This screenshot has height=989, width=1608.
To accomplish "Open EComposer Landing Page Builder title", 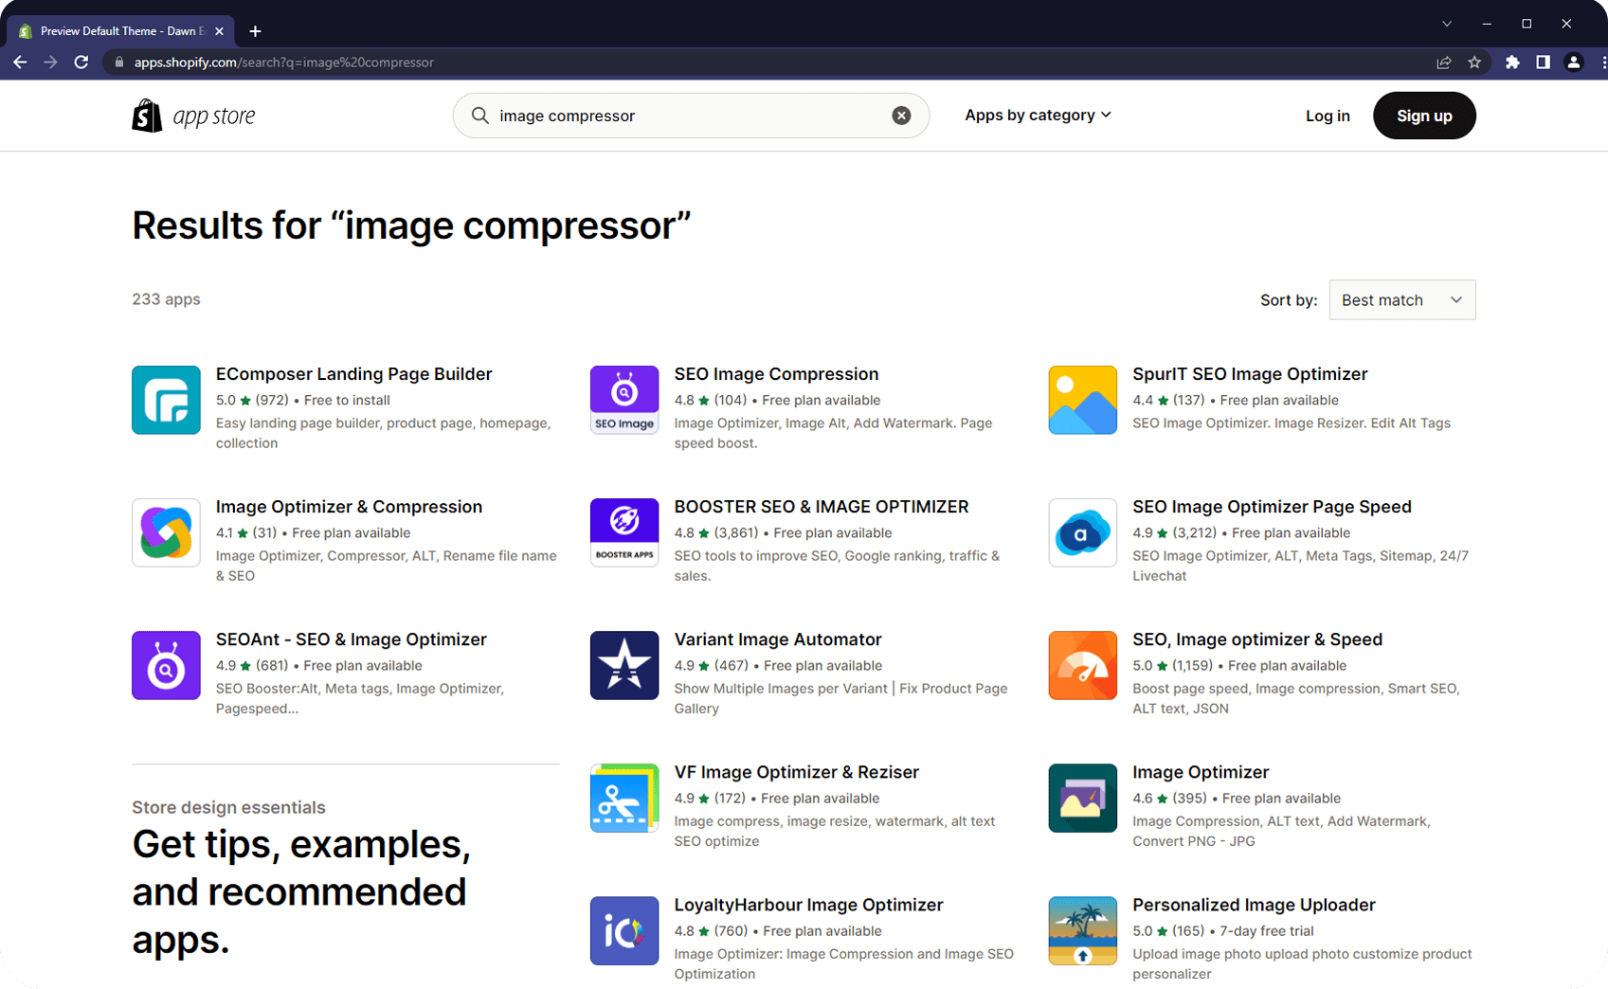I will 353,374.
